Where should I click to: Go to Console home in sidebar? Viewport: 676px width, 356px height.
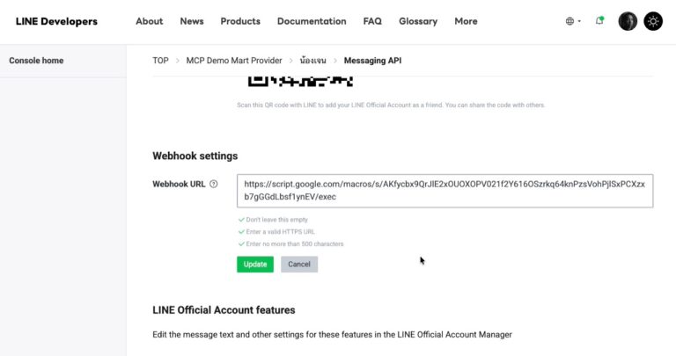pos(36,61)
